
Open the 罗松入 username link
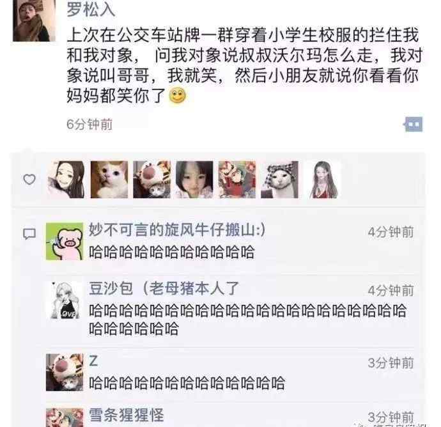[91, 10]
